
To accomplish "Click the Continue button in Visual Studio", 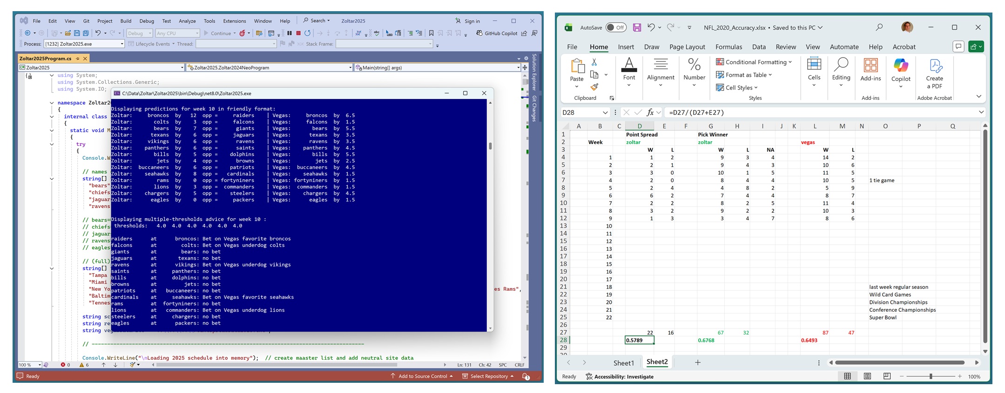I will pyautogui.click(x=217, y=33).
